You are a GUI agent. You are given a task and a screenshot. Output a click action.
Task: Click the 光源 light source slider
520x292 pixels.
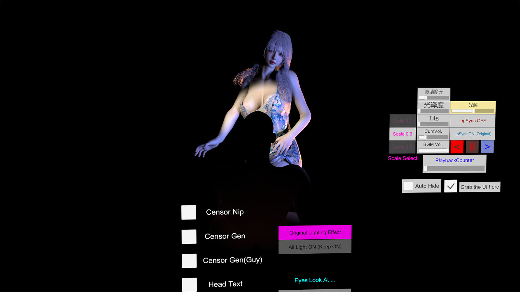point(473,111)
